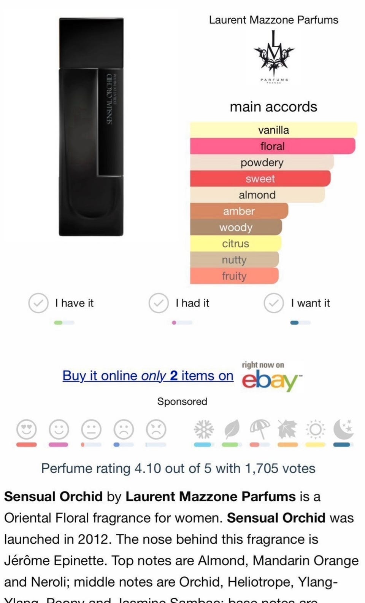Check the "I want it" circle
365x603 pixels.
pos(274,303)
